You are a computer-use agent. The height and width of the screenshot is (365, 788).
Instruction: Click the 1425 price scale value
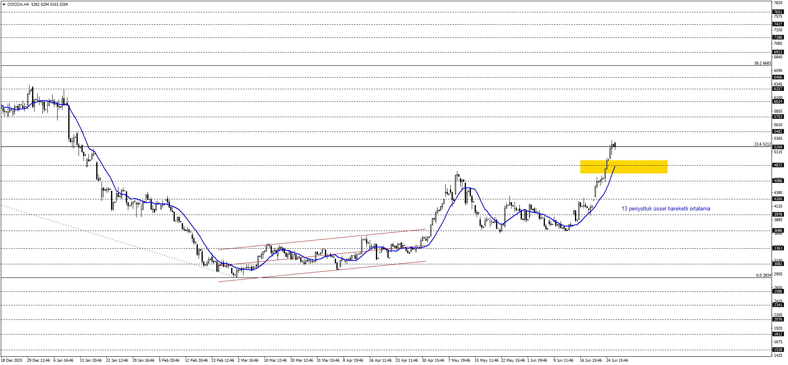click(778, 356)
